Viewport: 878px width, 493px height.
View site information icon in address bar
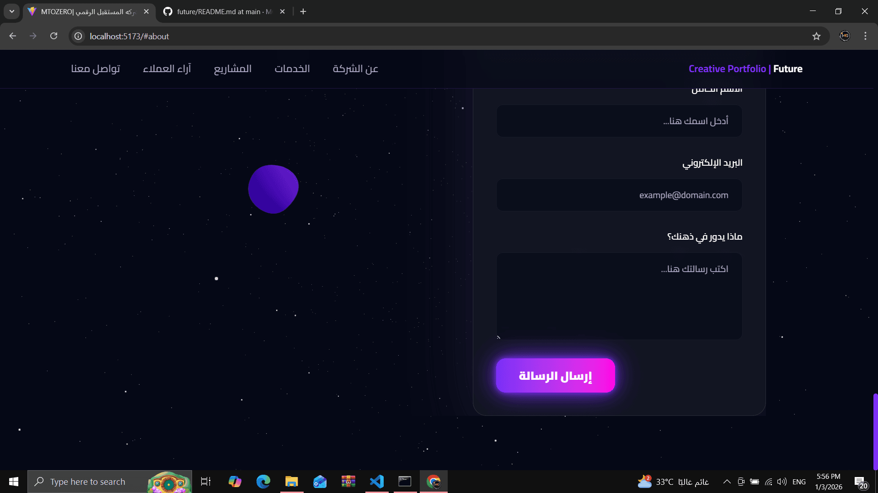(79, 36)
